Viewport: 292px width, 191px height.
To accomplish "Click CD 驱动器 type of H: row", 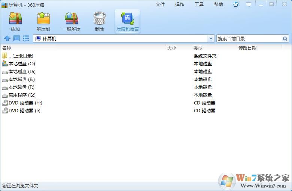I will click(x=205, y=103).
